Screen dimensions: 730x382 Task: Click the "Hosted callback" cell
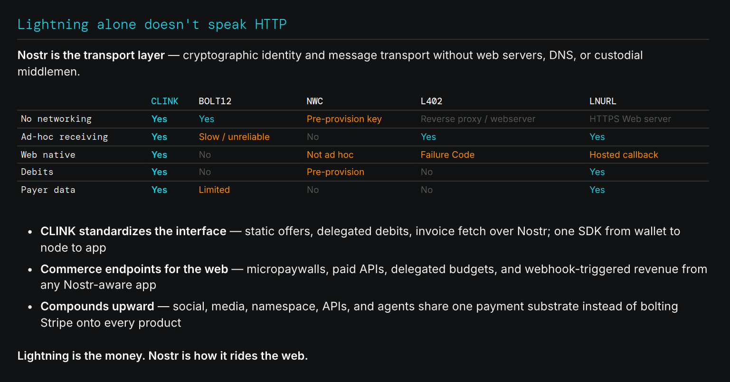pos(624,155)
